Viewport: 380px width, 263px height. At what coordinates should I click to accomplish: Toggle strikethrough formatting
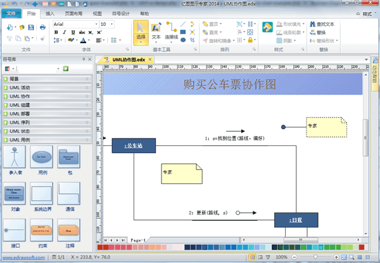[x=82, y=32]
